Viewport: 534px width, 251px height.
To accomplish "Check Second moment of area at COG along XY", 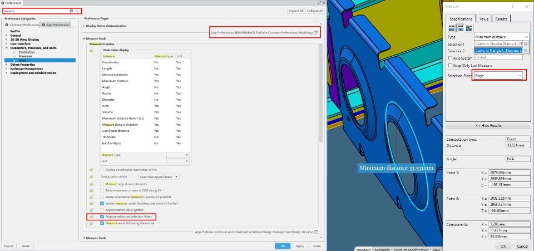I will pos(102,190).
